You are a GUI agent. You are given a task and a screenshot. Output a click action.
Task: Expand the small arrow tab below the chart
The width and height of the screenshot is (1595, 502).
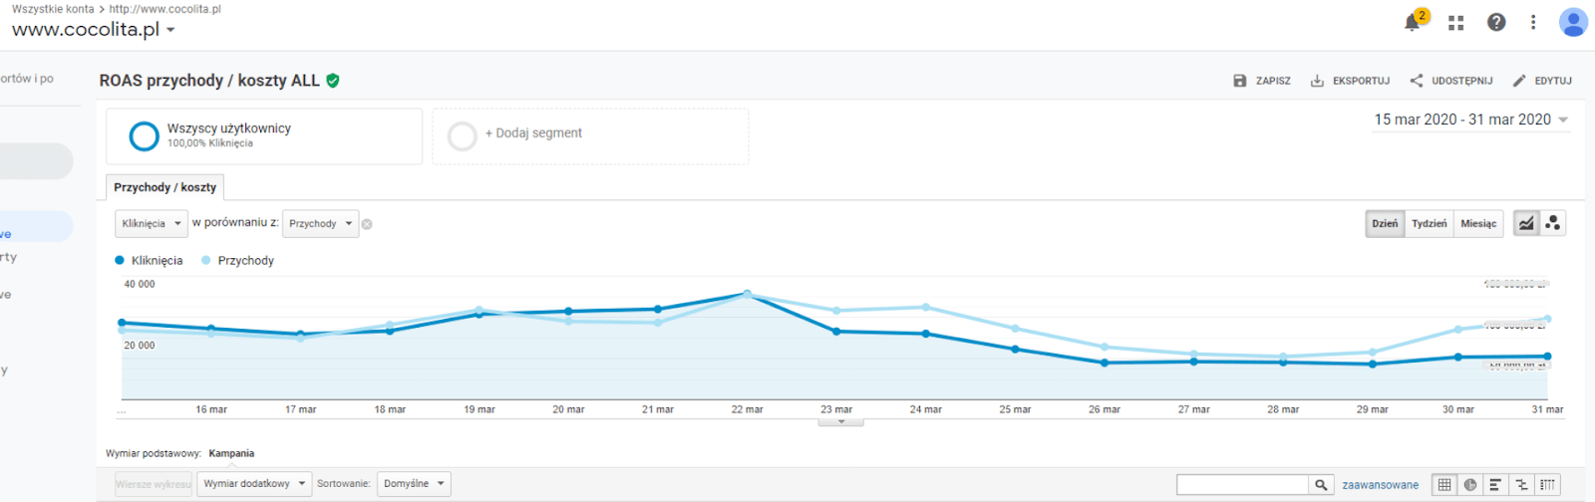pos(841,422)
